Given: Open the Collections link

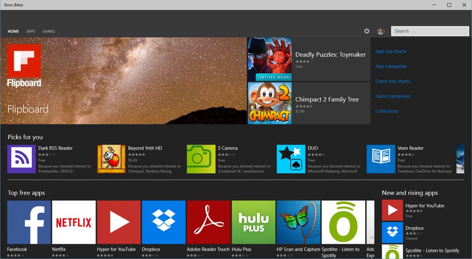Looking at the screenshot, I should coord(387,111).
